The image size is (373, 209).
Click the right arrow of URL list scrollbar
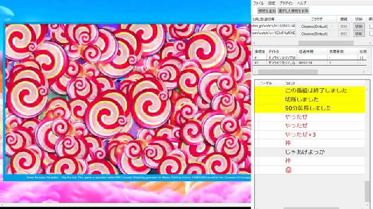pos(370,43)
